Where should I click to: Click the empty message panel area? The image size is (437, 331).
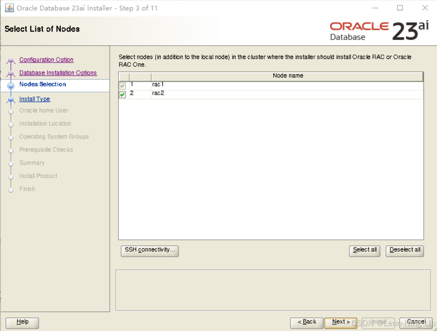point(273,290)
